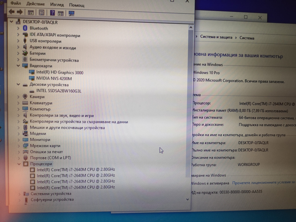Click the blue Help question mark icon
The width and height of the screenshot is (296, 222).
coord(52,13)
